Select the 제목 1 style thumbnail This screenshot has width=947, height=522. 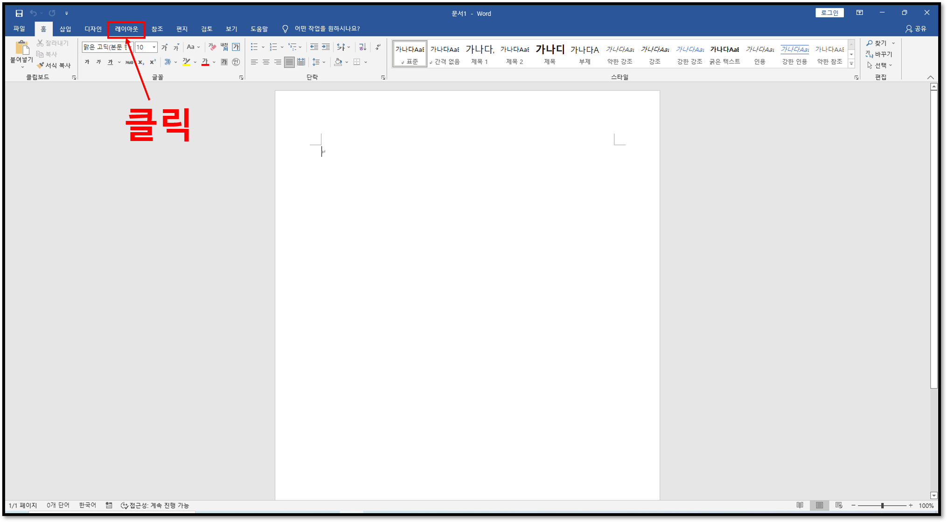click(x=480, y=54)
